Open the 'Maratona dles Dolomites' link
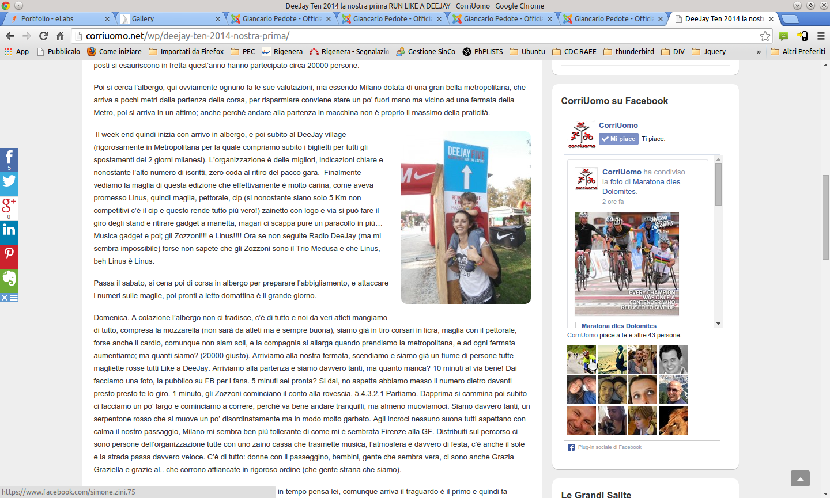Screen dimensions: 830x498 click(619, 326)
